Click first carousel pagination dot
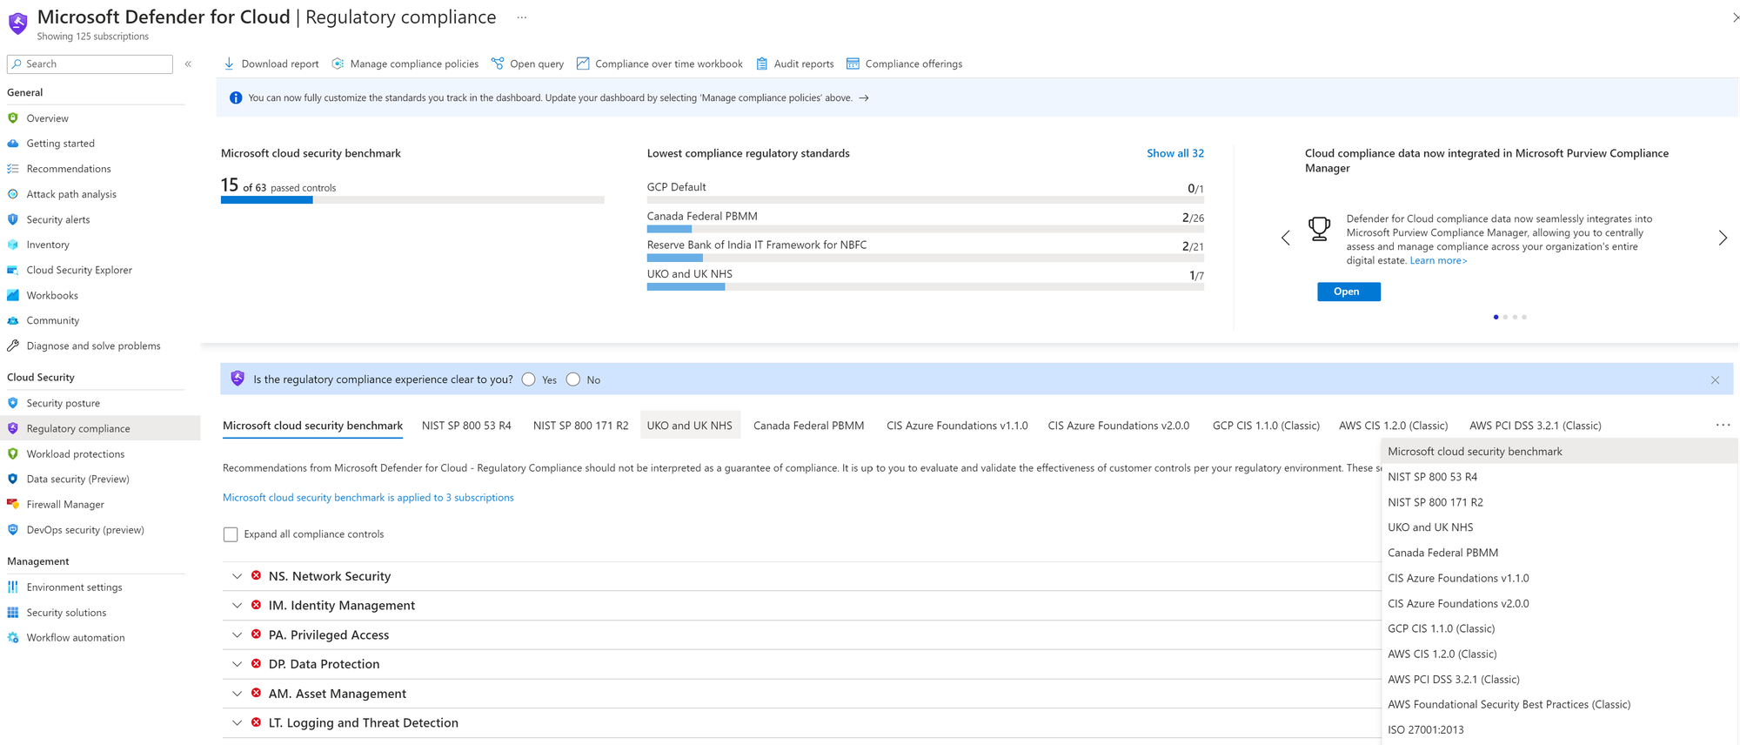Image resolution: width=1740 pixels, height=745 pixels. click(1496, 317)
